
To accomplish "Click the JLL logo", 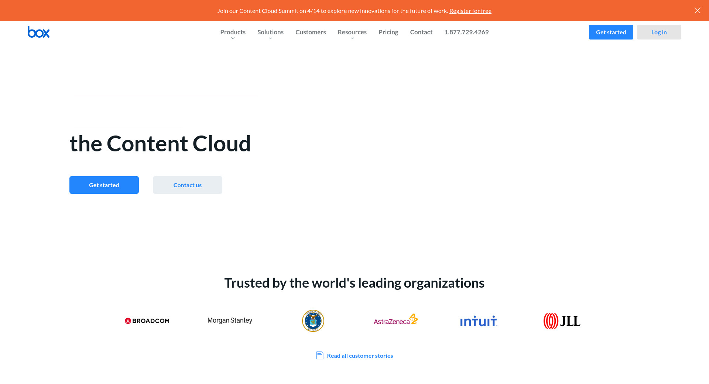I will (x=562, y=321).
